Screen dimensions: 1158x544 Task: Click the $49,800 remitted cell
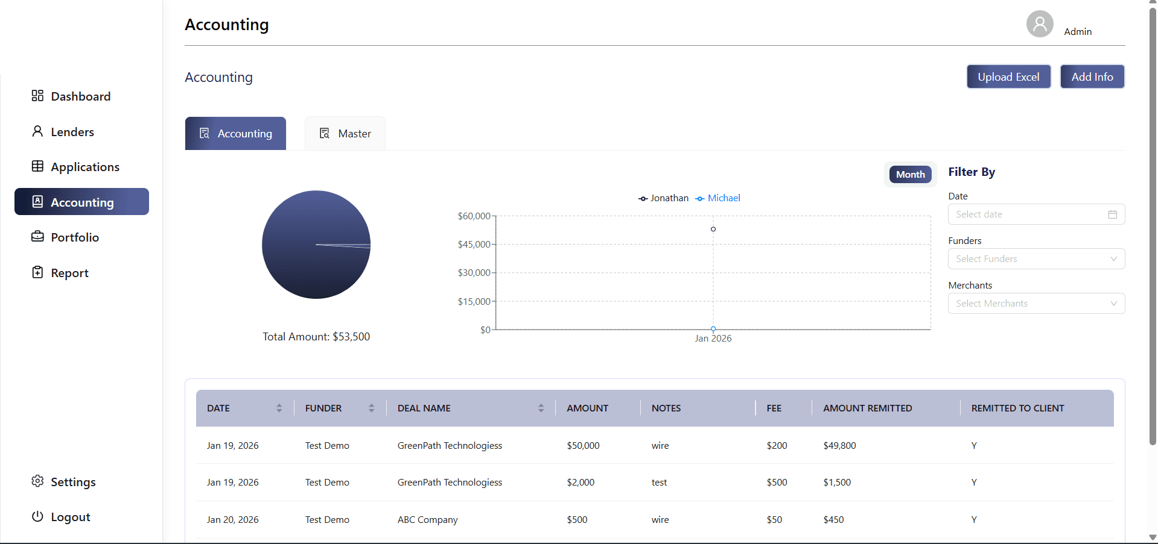(x=839, y=445)
